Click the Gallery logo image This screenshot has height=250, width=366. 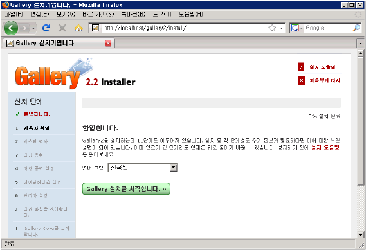[53, 74]
